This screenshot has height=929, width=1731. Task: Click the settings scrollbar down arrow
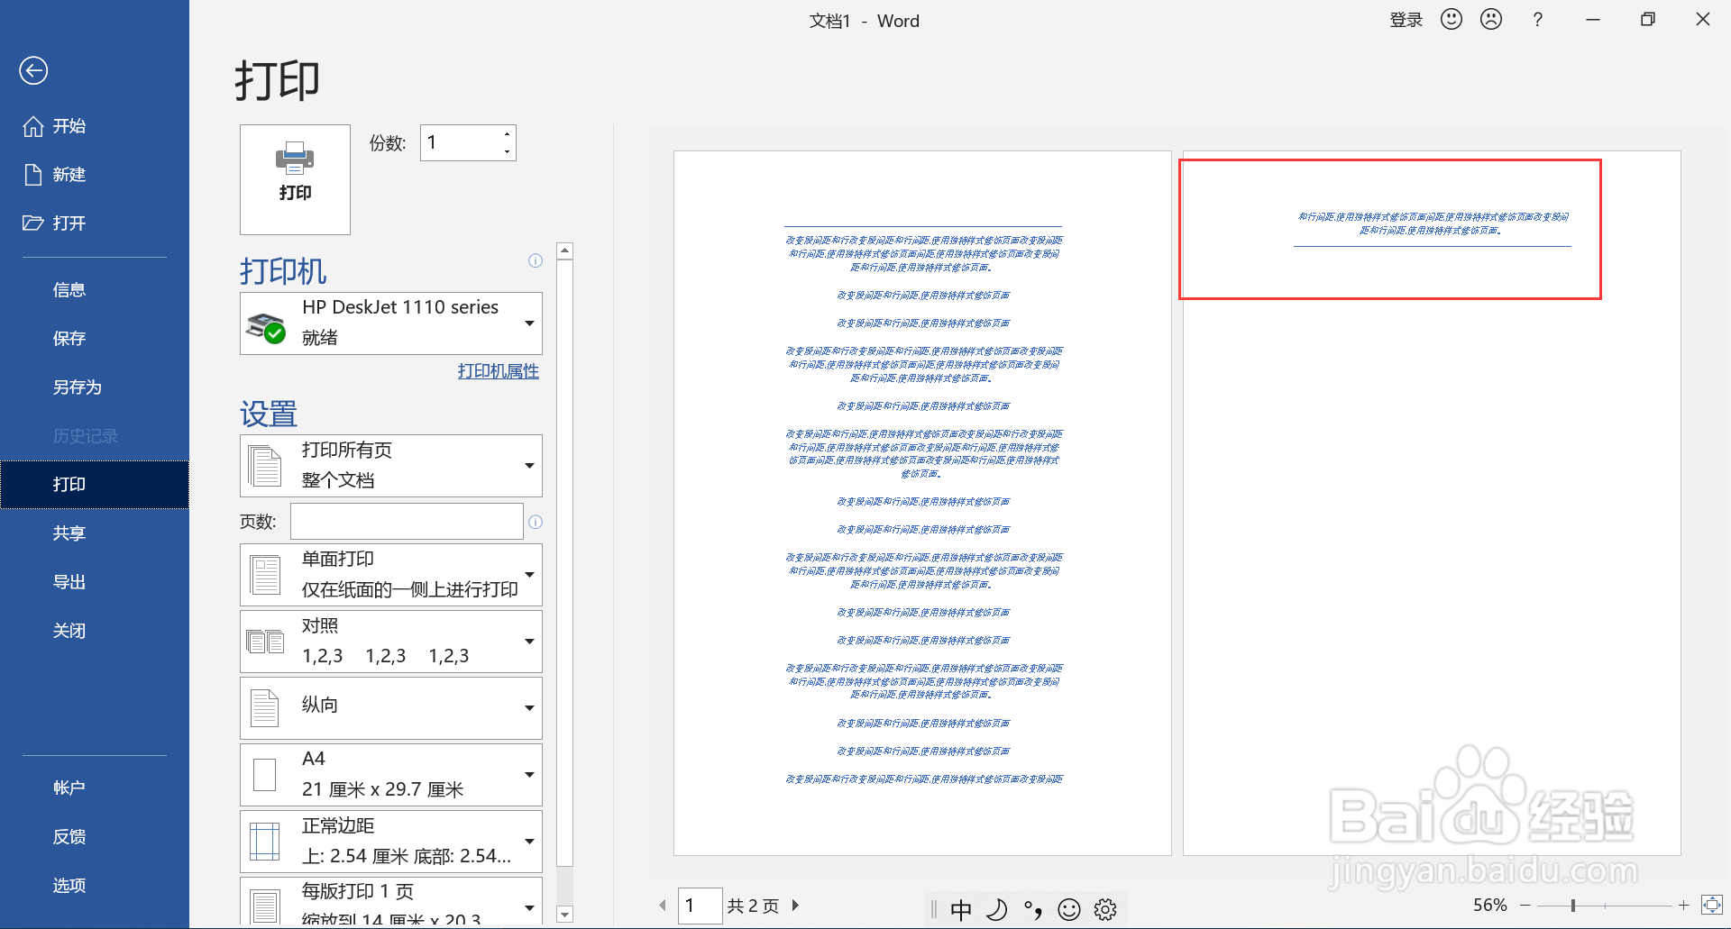pyautogui.click(x=565, y=915)
